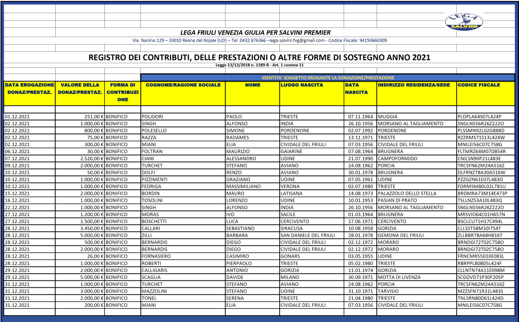Click the 'Cognome/Ragione sociale' column header
The height and width of the screenshot is (322, 519).
point(183,85)
